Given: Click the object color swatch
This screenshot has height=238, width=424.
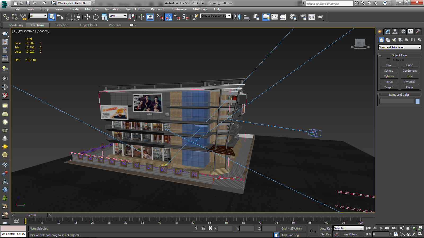Looking at the screenshot, I should 417,101.
